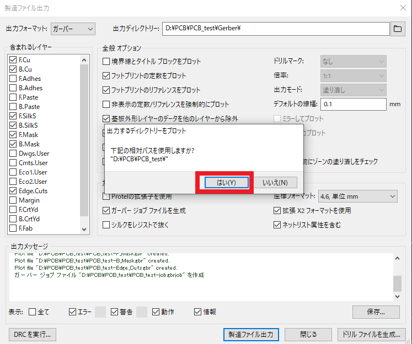Enable the F.Paste layer checkbox
This screenshot has height=344, width=412.
coord(13,97)
